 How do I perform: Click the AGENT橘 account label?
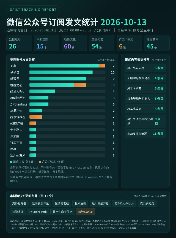tap(16, 123)
